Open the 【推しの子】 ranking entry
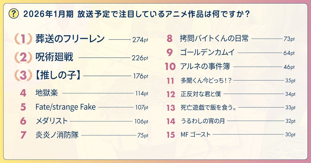The height and width of the screenshot is (163, 311). tap(58, 76)
